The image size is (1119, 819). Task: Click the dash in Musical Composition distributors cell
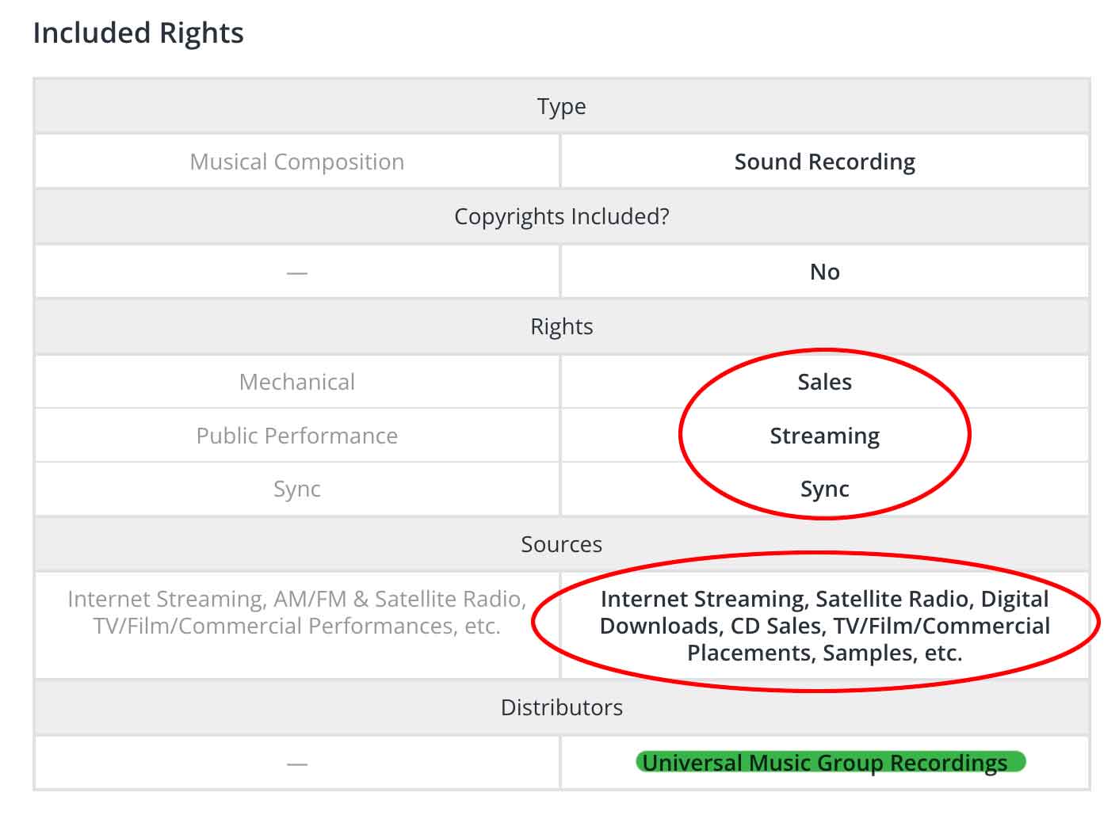pyautogui.click(x=297, y=764)
